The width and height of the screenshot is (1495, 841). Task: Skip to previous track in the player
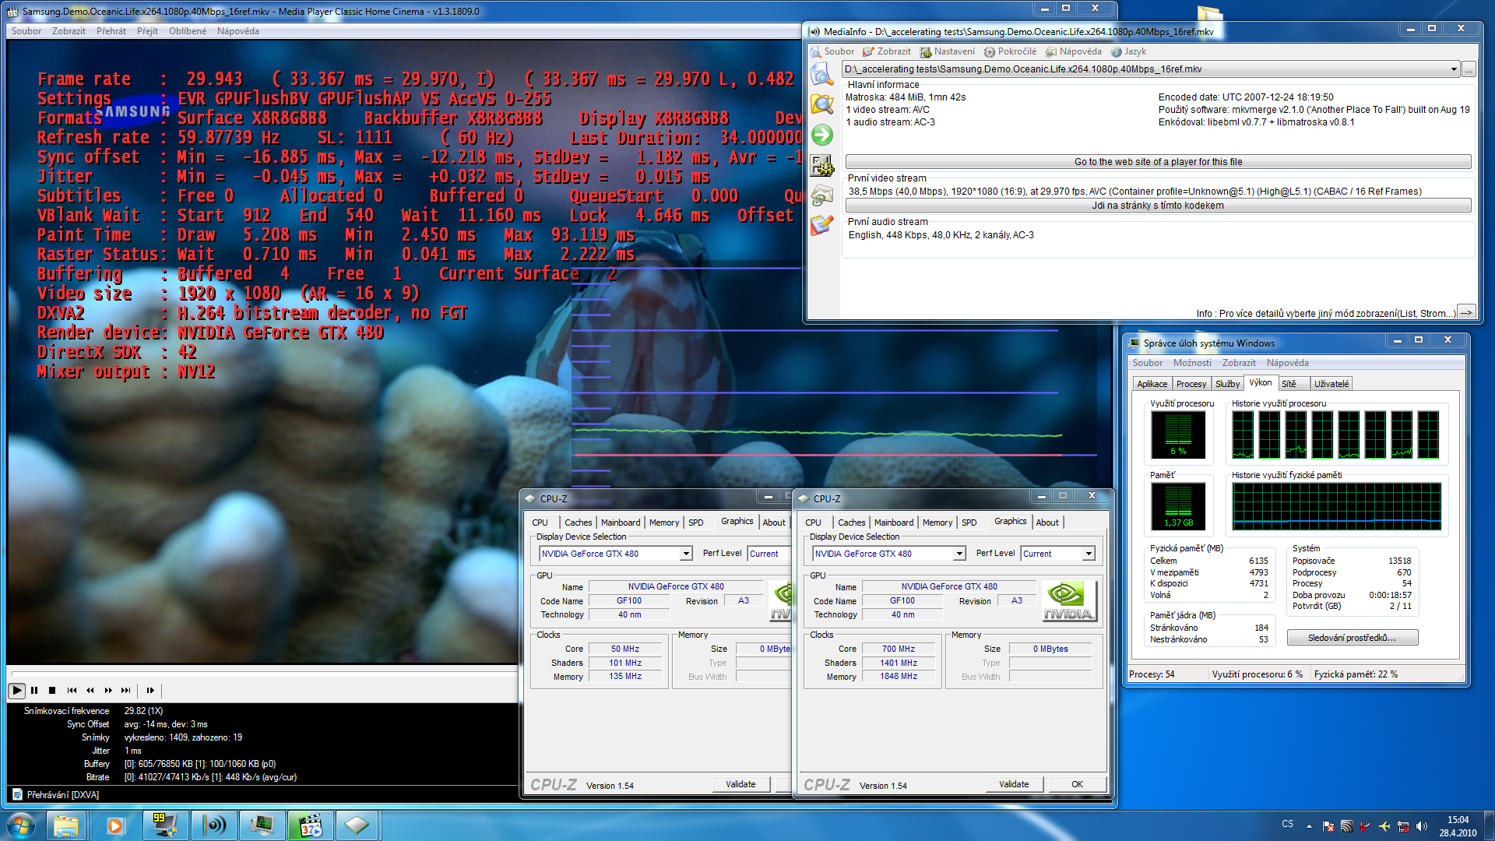point(72,690)
